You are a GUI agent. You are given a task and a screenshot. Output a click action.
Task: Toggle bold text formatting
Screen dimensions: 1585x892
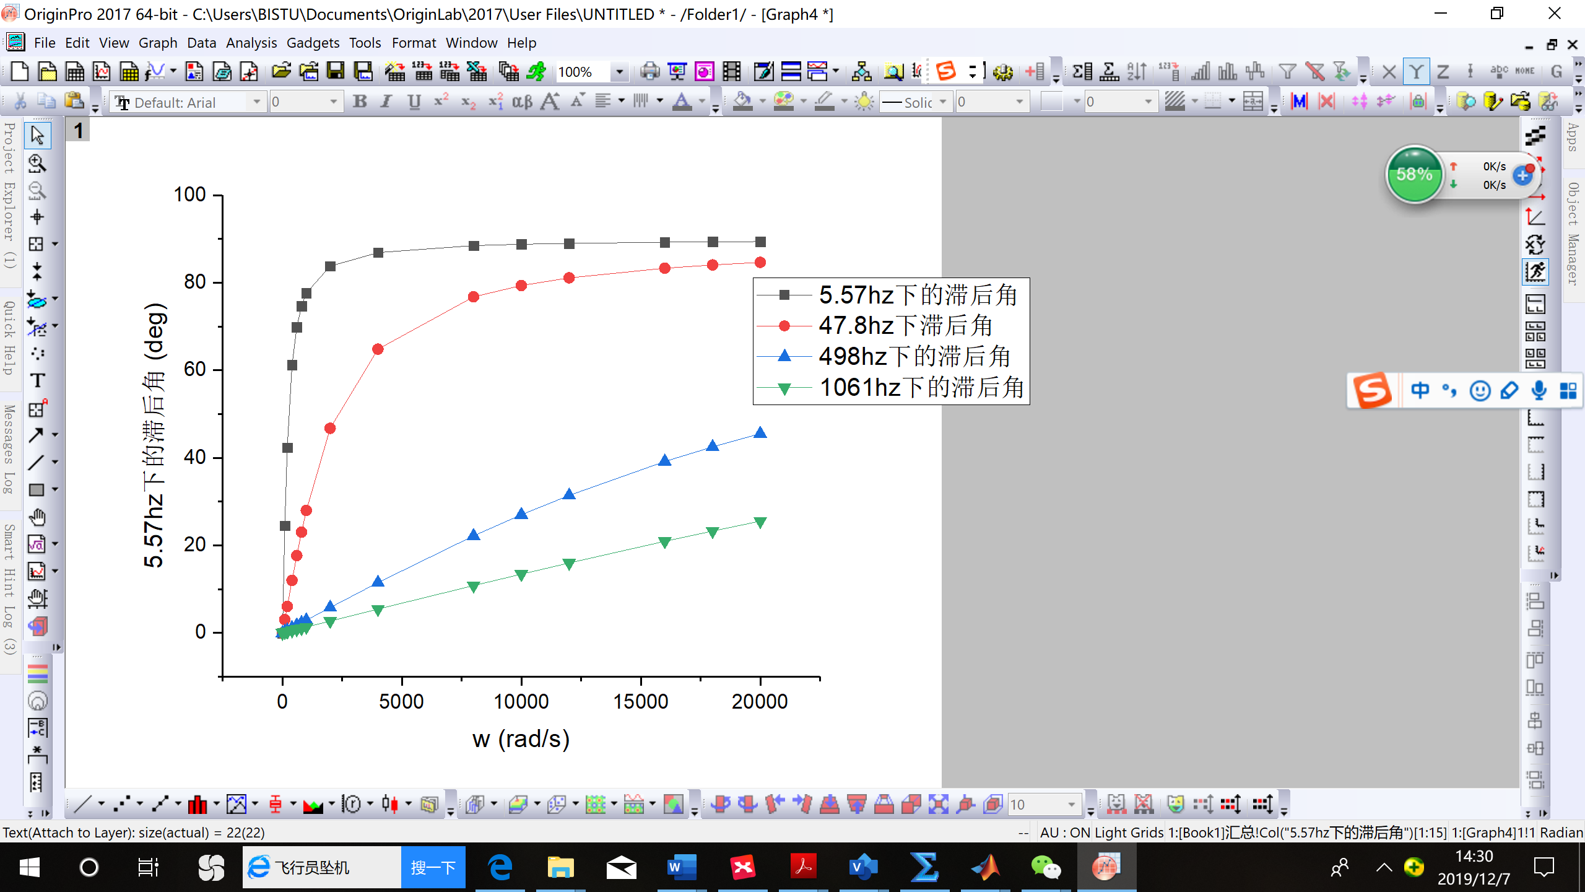(361, 101)
